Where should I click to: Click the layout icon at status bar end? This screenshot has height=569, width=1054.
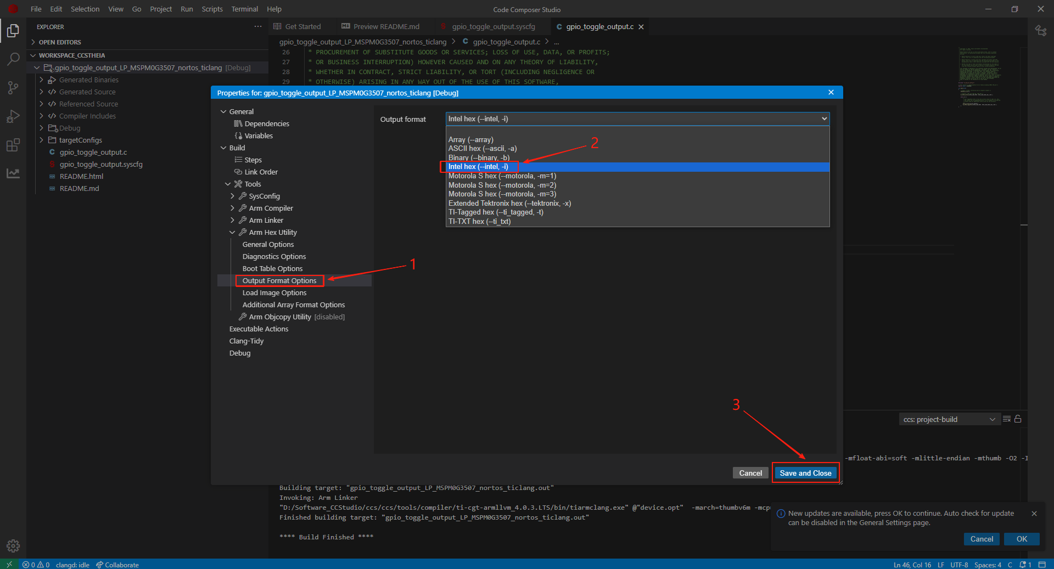pos(1042,565)
